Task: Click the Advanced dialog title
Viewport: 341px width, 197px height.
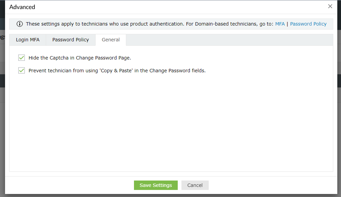Action: point(22,7)
